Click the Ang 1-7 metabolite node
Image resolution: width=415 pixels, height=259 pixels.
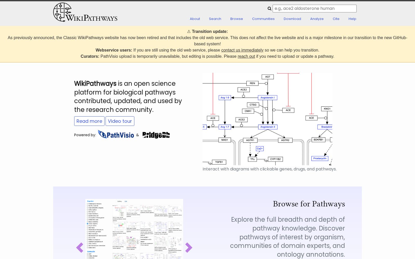point(225,127)
